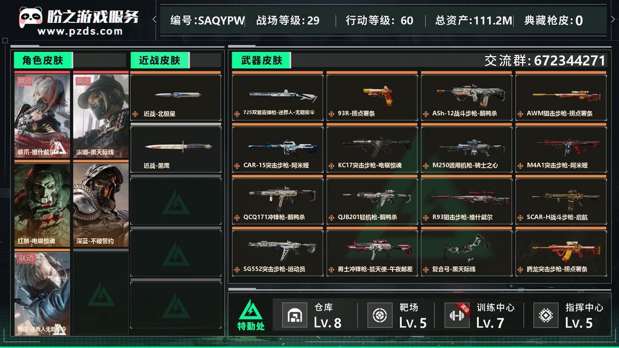Click the warehouse 仓库 icon
The width and height of the screenshot is (619, 348).
[295, 315]
